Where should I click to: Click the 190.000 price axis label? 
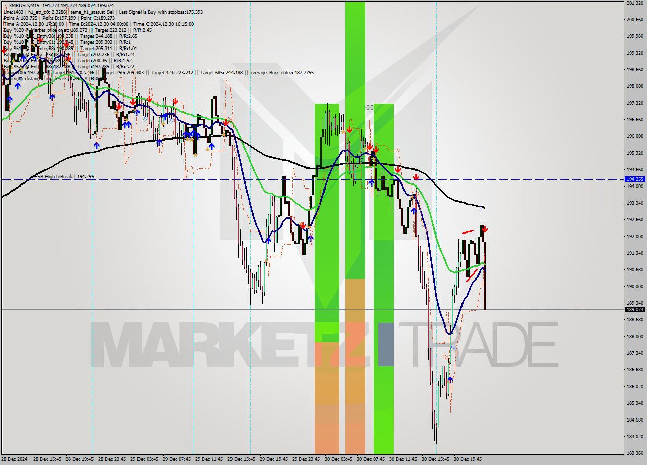pyautogui.click(x=634, y=287)
